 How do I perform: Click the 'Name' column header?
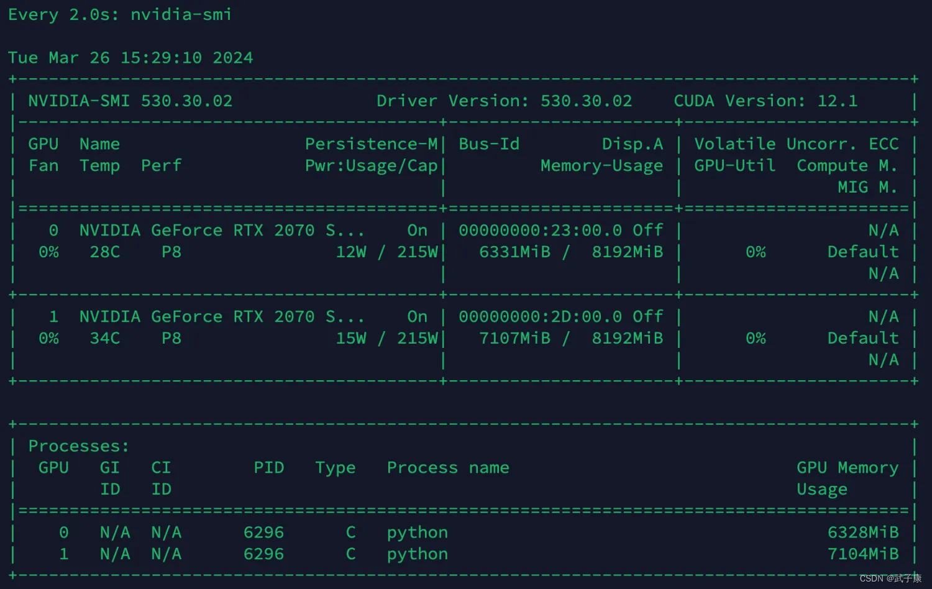(99, 144)
